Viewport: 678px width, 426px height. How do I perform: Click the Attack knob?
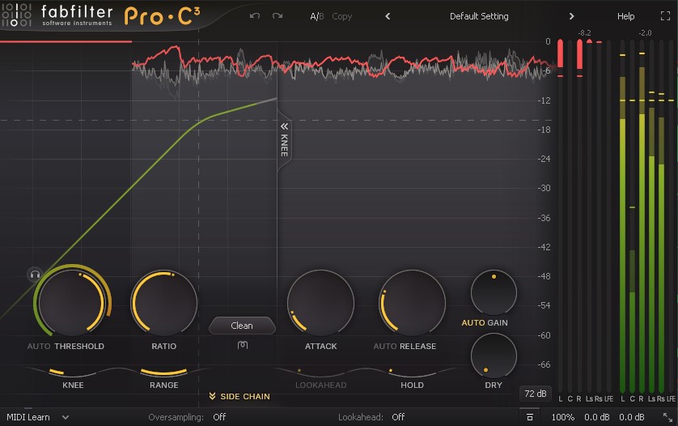pyautogui.click(x=320, y=303)
